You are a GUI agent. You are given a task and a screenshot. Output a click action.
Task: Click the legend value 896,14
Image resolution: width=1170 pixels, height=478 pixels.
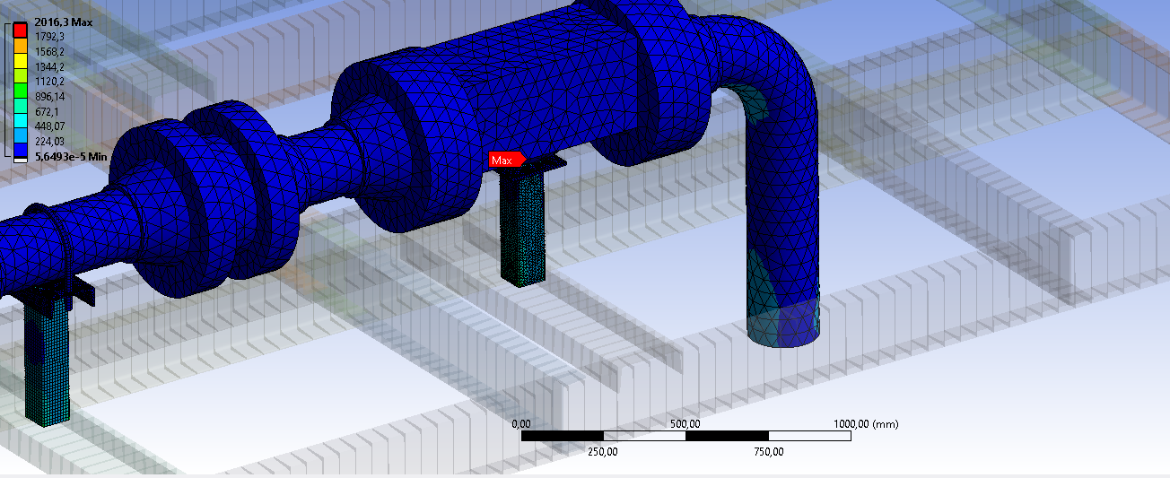pyautogui.click(x=49, y=96)
